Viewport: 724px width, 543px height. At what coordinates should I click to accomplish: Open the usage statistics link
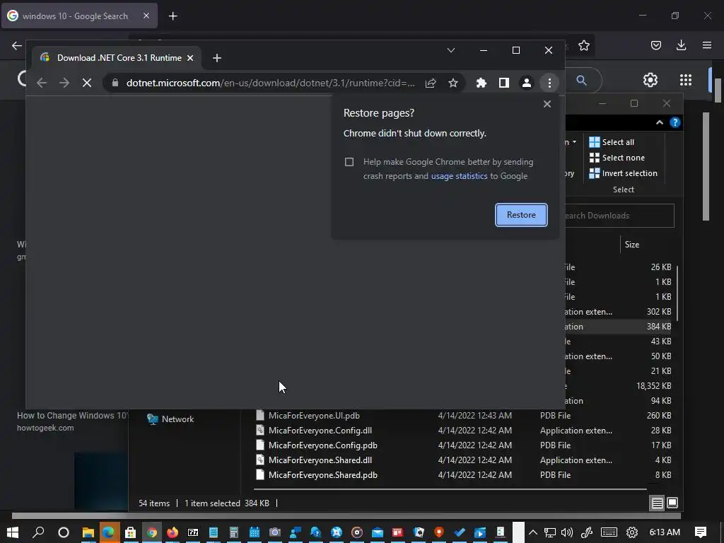coord(459,176)
